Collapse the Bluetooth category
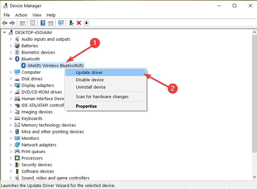Screen dimensions: 257x189 coord(11,58)
